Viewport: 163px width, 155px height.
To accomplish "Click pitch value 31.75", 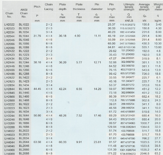I will click(x=37, y=36).
